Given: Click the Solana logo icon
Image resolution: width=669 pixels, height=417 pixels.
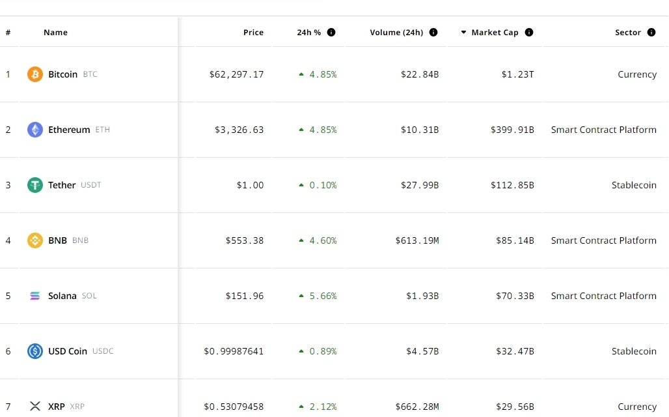Looking at the screenshot, I should tap(34, 296).
